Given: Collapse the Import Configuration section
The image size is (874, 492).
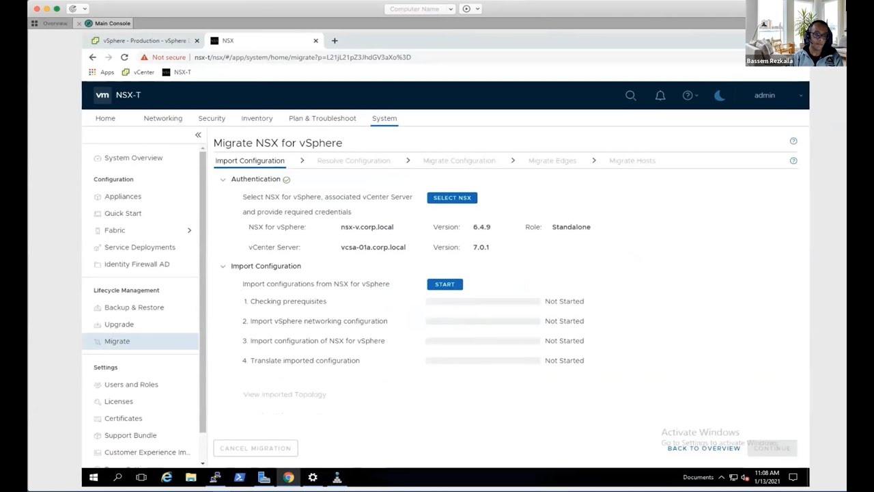Looking at the screenshot, I should [223, 266].
